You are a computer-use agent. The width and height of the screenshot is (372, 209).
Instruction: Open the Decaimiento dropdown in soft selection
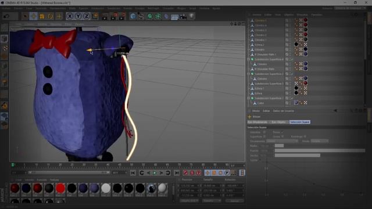pyautogui.click(x=282, y=141)
